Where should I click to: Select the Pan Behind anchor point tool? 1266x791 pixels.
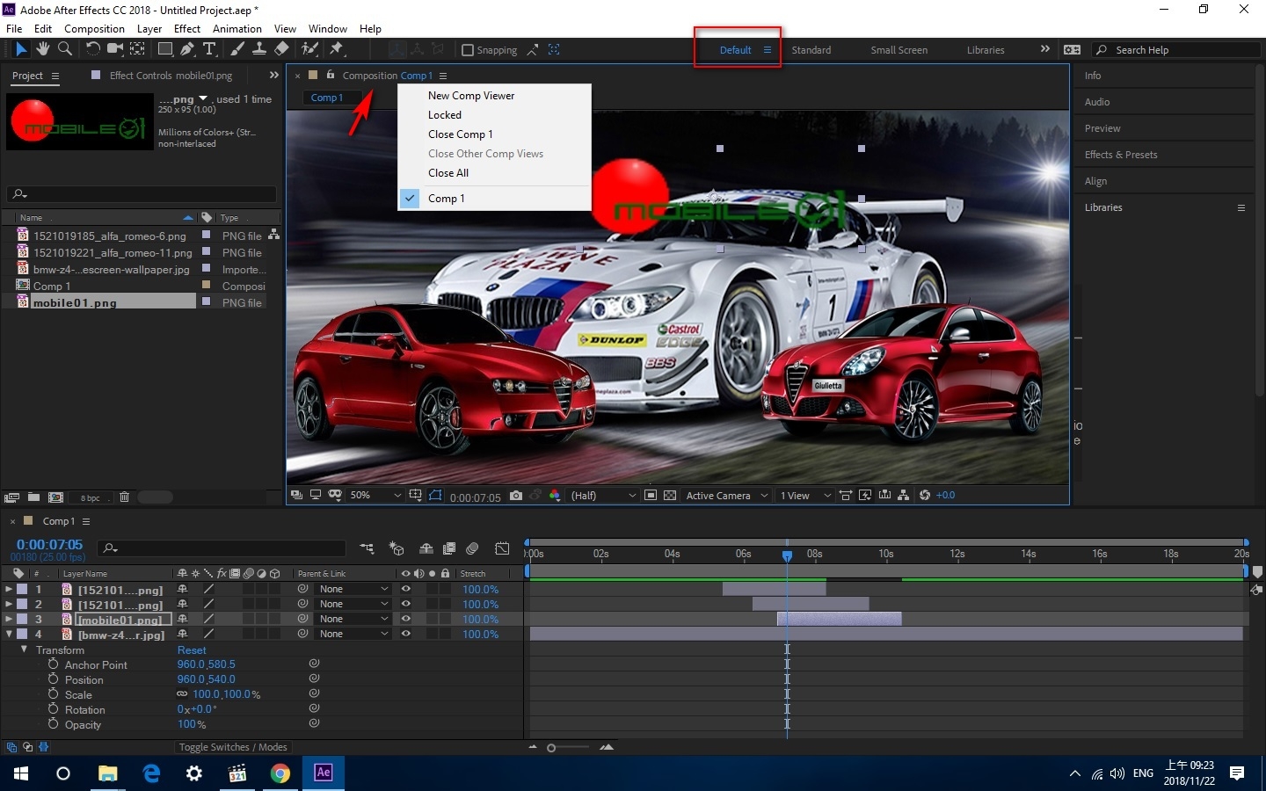coord(138,49)
